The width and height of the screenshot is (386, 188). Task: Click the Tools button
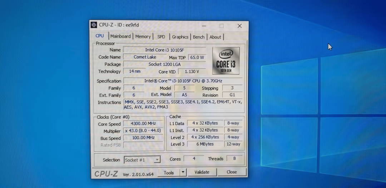point(169,173)
